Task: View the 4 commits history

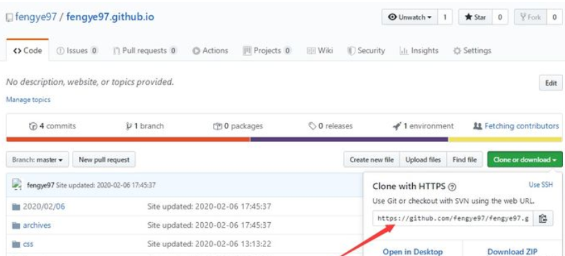Action: (x=53, y=126)
